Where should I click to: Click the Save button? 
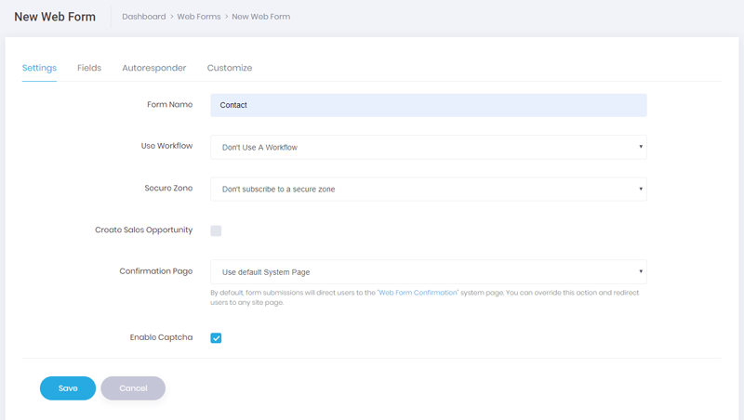(68, 388)
